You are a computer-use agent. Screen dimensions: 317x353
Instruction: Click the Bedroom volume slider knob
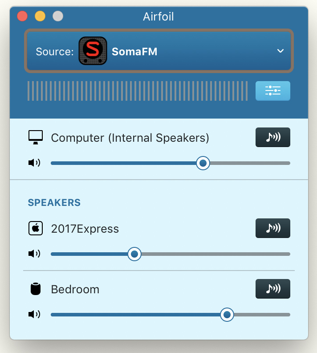[x=227, y=315]
